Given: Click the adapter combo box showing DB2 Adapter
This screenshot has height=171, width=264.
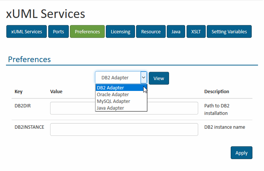Looking at the screenshot, I should 117,78.
